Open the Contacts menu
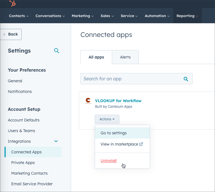 [x=19, y=16]
